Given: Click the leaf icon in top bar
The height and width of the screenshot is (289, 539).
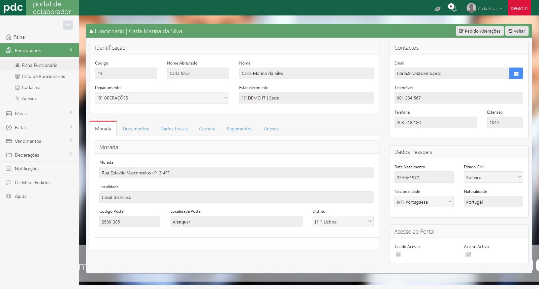Looking at the screenshot, I should (437, 9).
